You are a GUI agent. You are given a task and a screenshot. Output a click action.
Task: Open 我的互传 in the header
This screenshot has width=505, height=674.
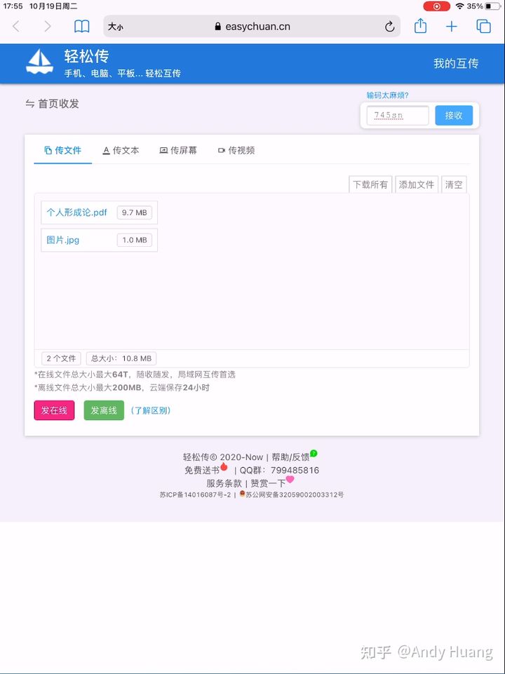coord(456,64)
